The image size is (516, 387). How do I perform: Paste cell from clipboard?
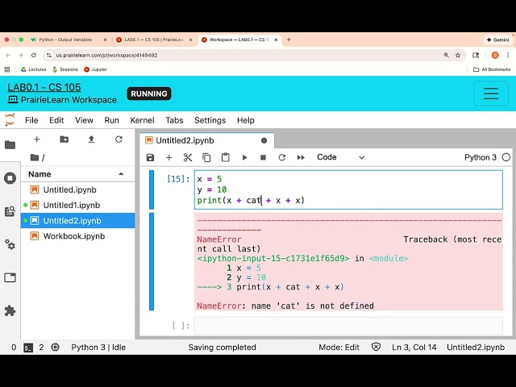click(x=226, y=157)
